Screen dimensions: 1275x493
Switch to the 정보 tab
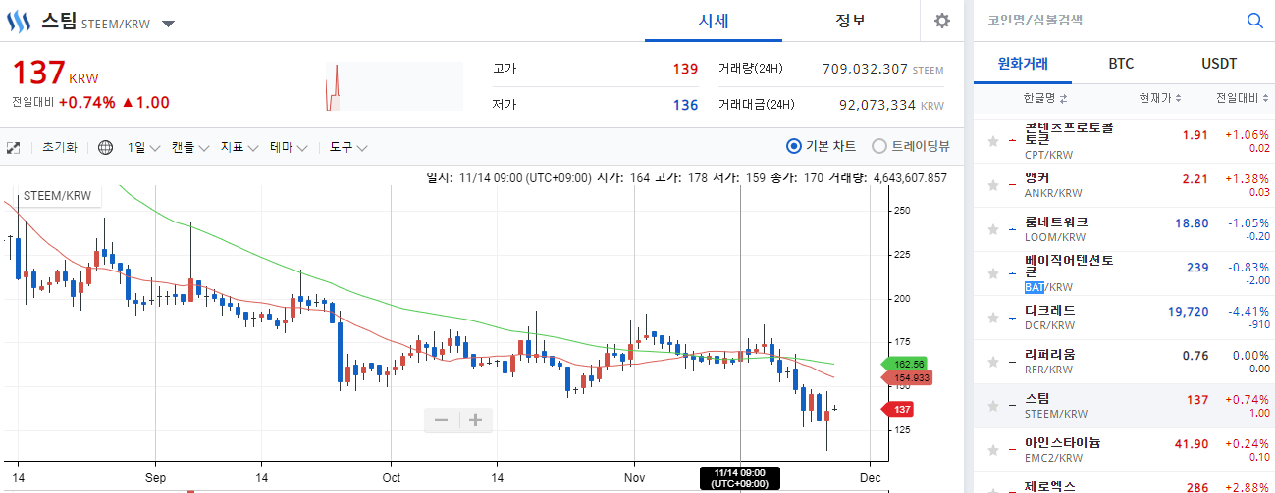850,21
